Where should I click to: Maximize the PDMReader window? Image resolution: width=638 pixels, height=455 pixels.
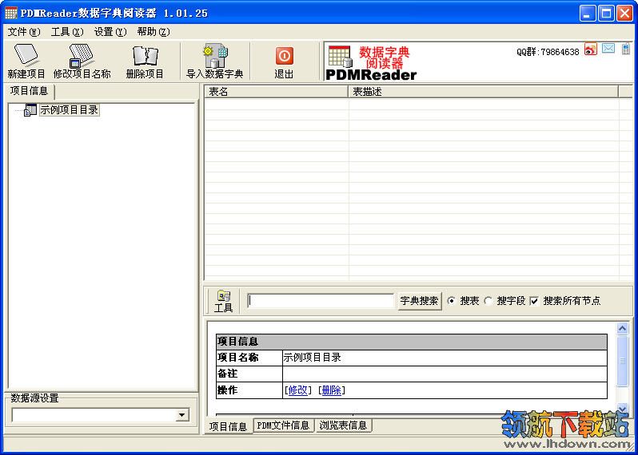[x=606, y=14]
